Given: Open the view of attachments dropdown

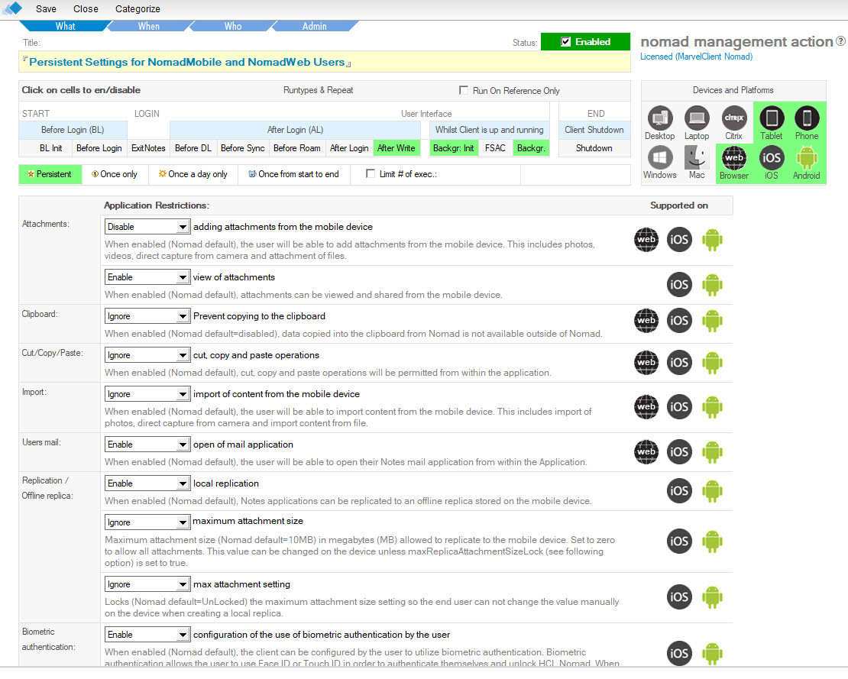Looking at the screenshot, I should click(147, 276).
